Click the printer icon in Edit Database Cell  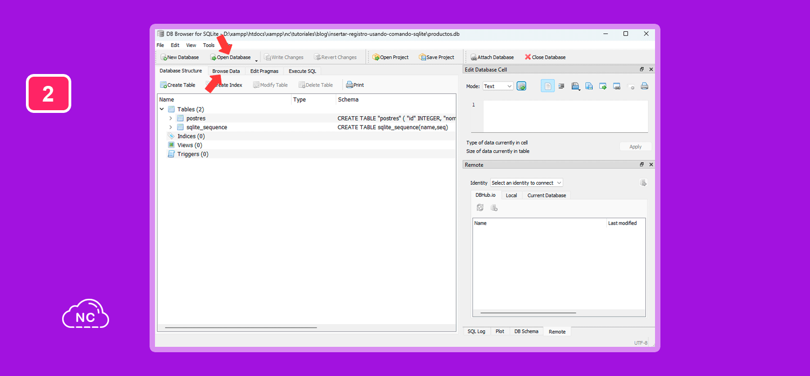pyautogui.click(x=644, y=86)
